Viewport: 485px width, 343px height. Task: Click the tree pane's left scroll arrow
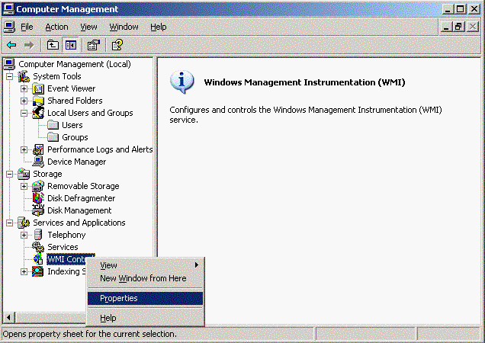pos(8,317)
